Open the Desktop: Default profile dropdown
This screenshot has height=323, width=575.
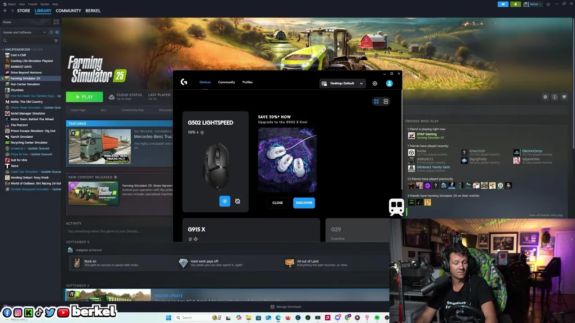(x=342, y=83)
